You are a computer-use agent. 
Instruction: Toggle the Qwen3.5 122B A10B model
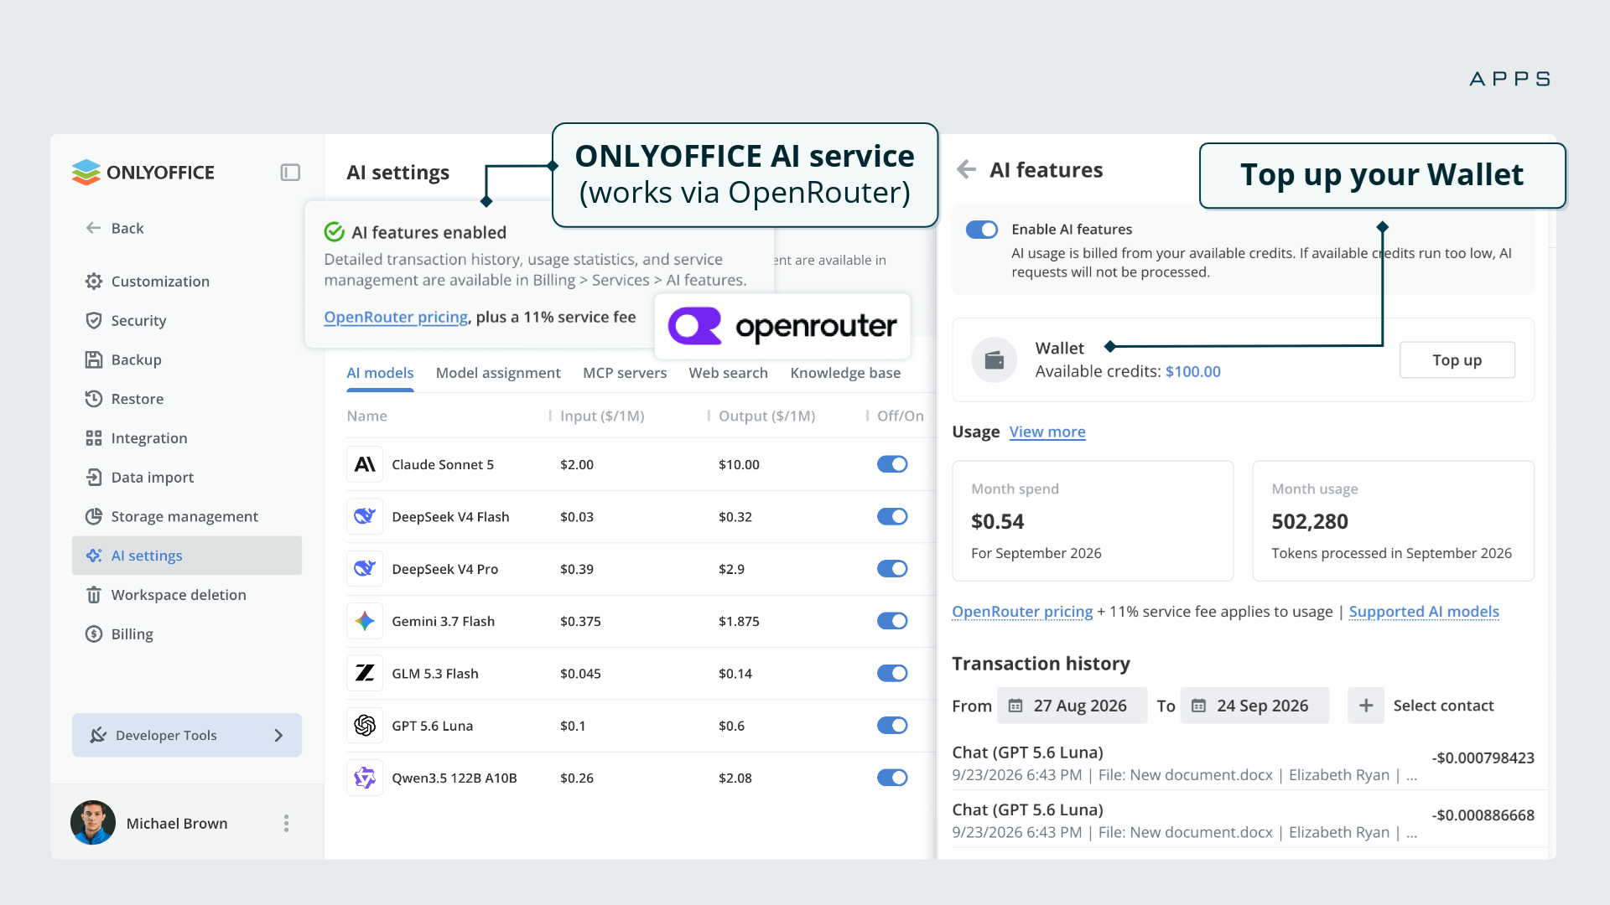892,778
